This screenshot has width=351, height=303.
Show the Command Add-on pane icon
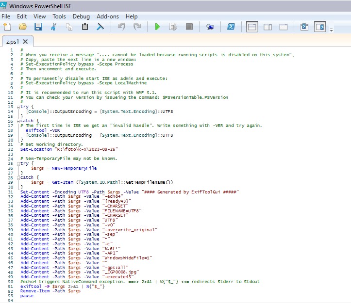click(x=320, y=27)
